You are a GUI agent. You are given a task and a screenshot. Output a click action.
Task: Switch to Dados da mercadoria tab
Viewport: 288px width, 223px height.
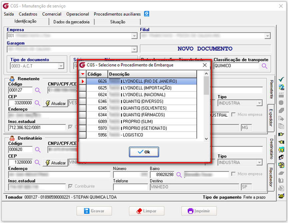point(72,22)
